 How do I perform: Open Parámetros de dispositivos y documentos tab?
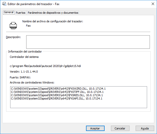[53, 13]
